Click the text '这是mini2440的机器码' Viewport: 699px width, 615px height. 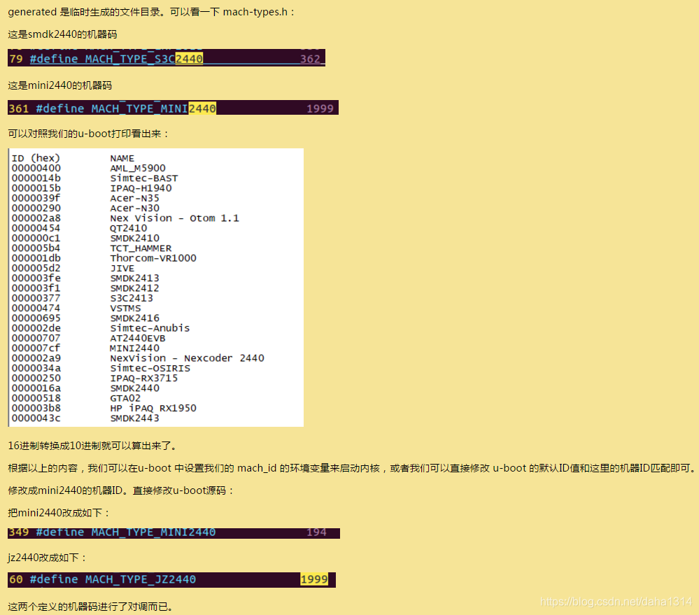[x=59, y=85]
